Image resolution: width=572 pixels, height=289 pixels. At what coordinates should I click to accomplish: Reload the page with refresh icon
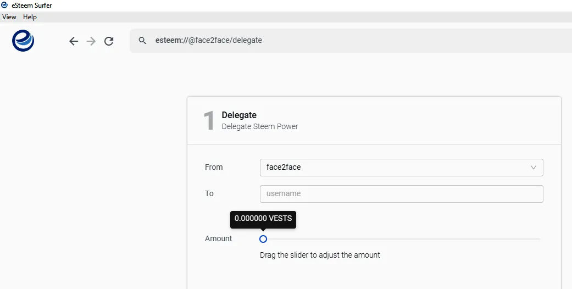pos(109,41)
